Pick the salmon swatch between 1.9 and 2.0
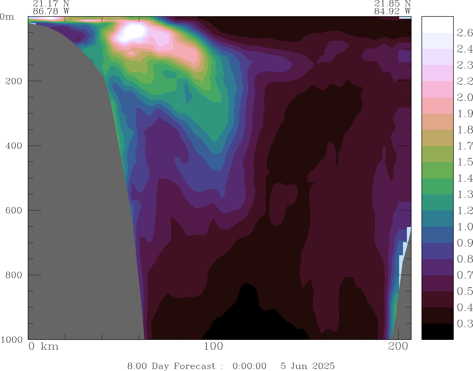The image size is (473, 371). (x=437, y=105)
